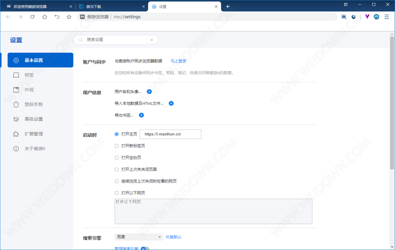
Task: Select 打开主页 radio button
Action: [x=116, y=134]
